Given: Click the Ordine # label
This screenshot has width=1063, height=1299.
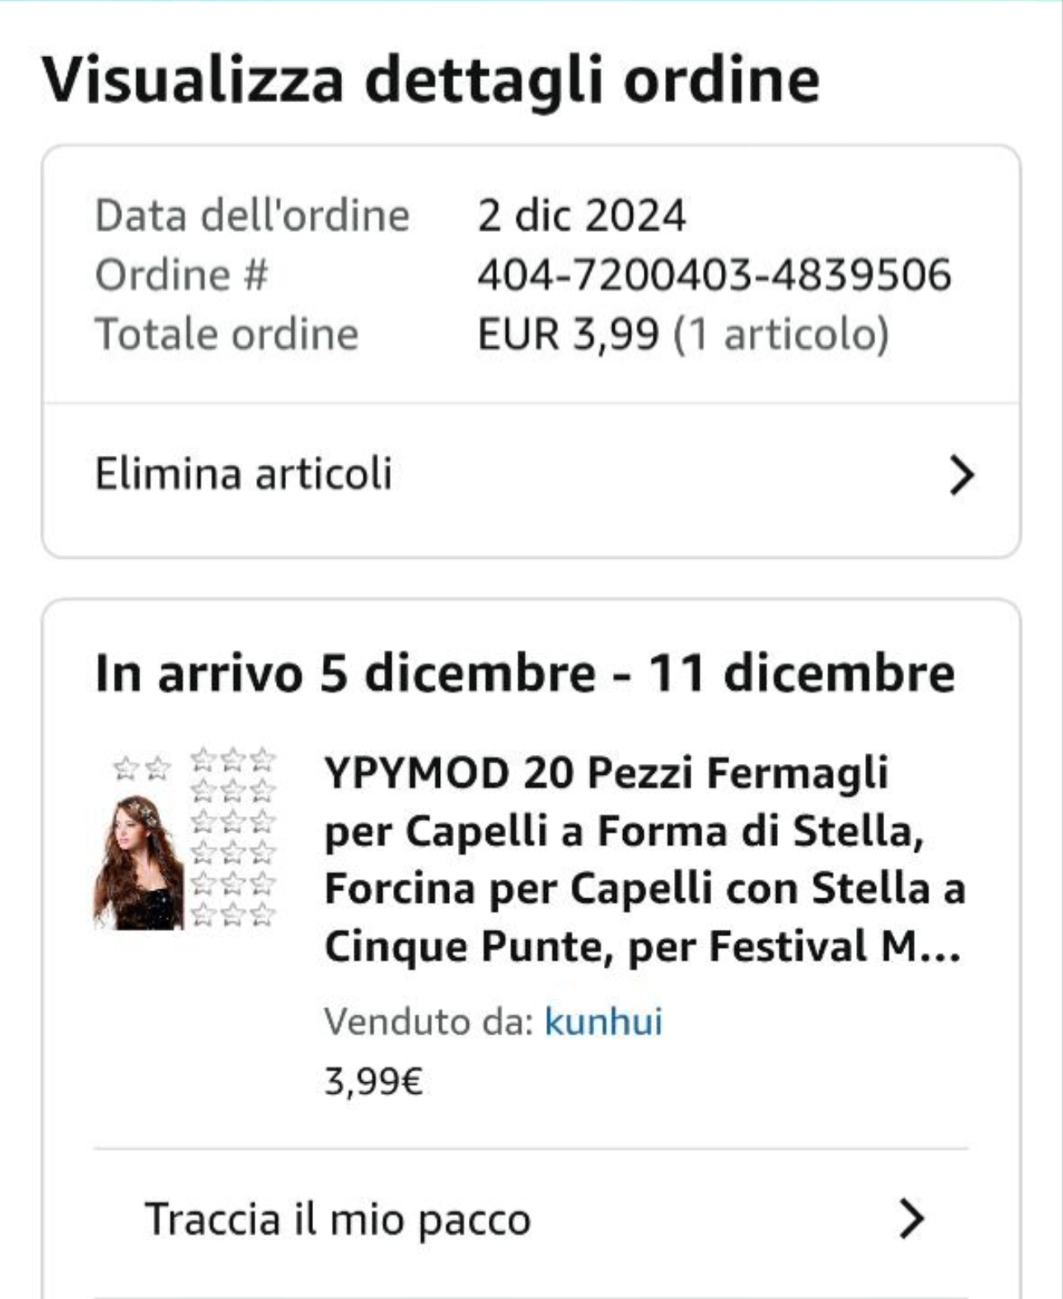Looking at the screenshot, I should pos(181,274).
